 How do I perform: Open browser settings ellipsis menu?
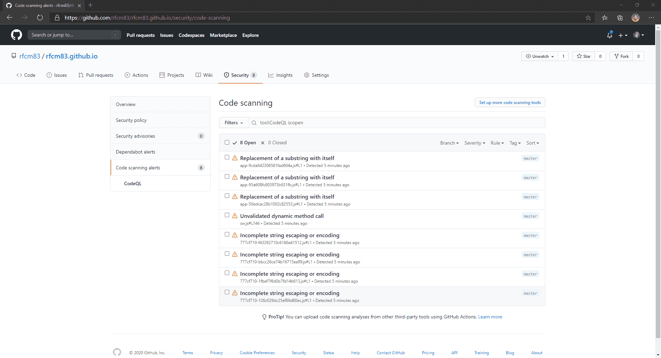[651, 18]
